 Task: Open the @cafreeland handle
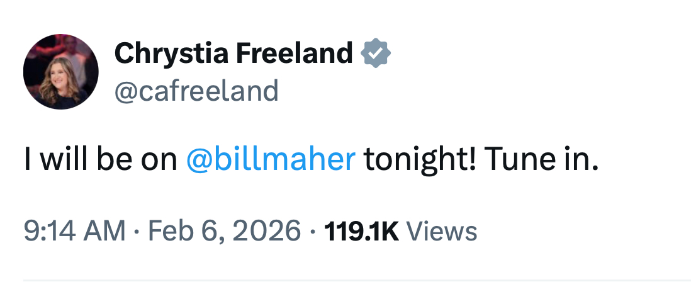click(x=196, y=92)
